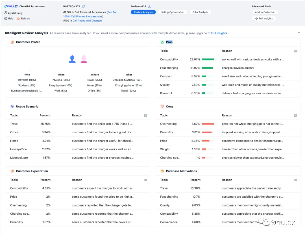The image size is (305, 235).
Task: Click the thumbs-up icon next to Pros
Action: pyautogui.click(x=162, y=42)
